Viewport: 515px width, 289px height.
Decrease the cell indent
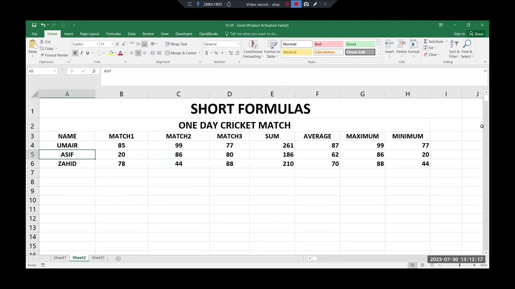tap(152, 53)
